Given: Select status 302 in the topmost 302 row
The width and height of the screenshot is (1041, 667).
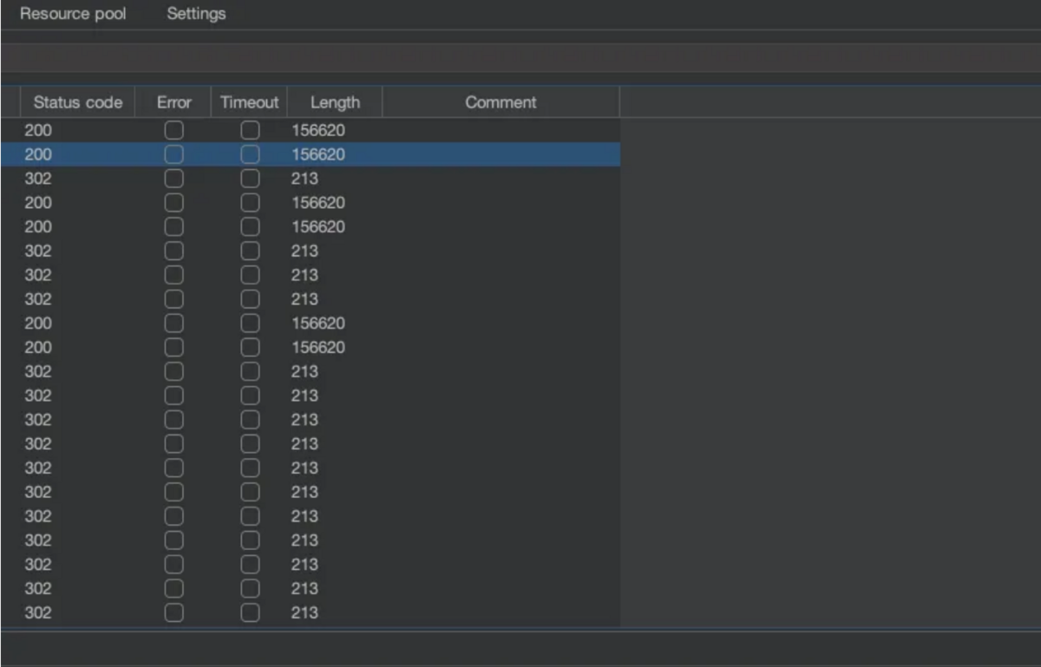Looking at the screenshot, I should pos(38,179).
